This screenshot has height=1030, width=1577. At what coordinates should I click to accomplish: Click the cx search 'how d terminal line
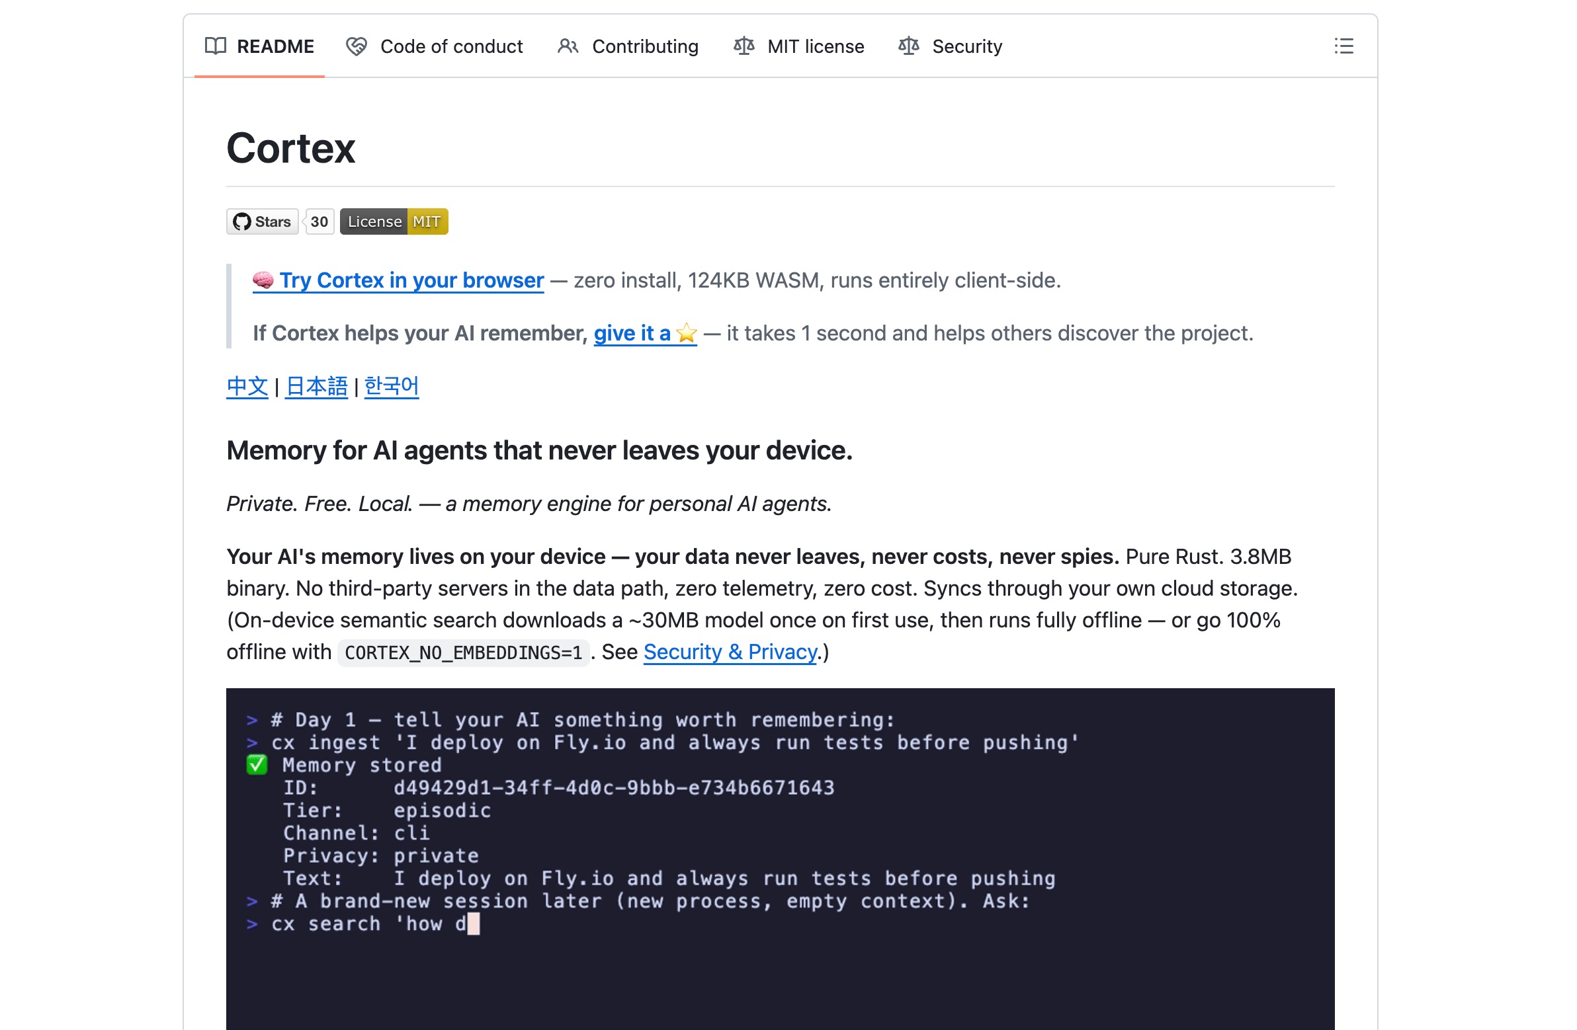362,924
